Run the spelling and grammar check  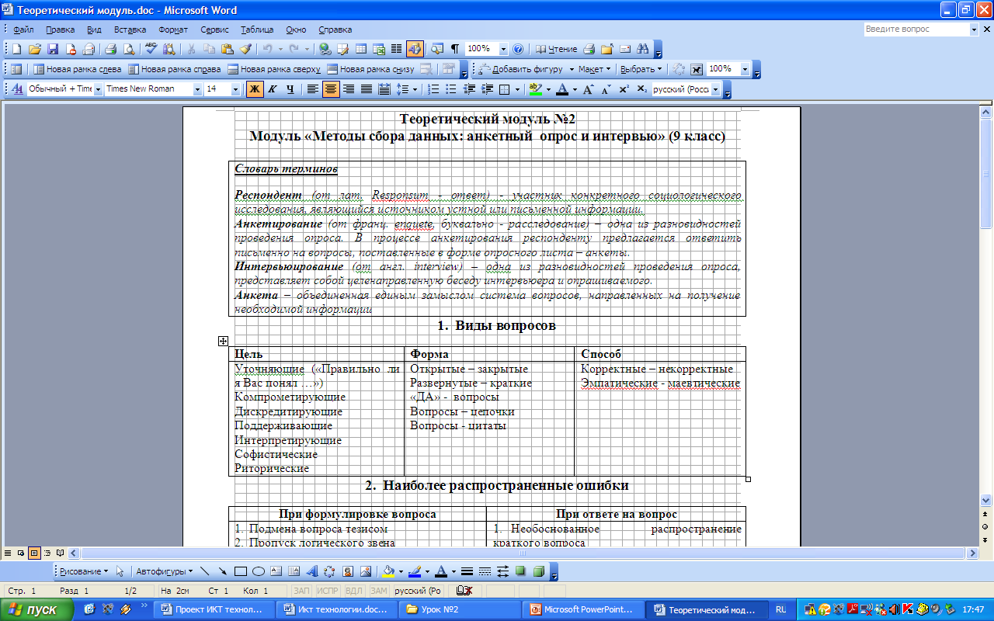pos(151,49)
